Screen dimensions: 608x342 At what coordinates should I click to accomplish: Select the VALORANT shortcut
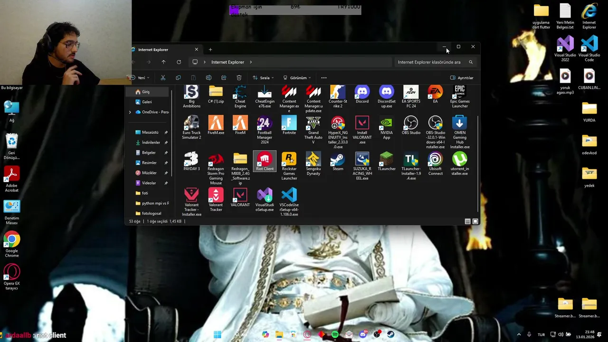240,198
